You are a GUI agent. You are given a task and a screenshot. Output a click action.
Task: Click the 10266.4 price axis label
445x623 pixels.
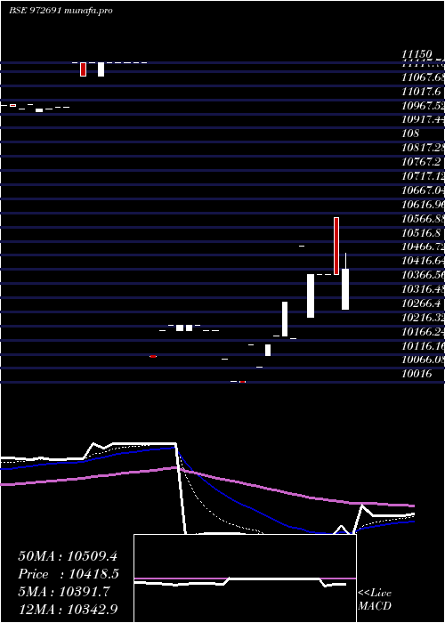[x=421, y=303]
